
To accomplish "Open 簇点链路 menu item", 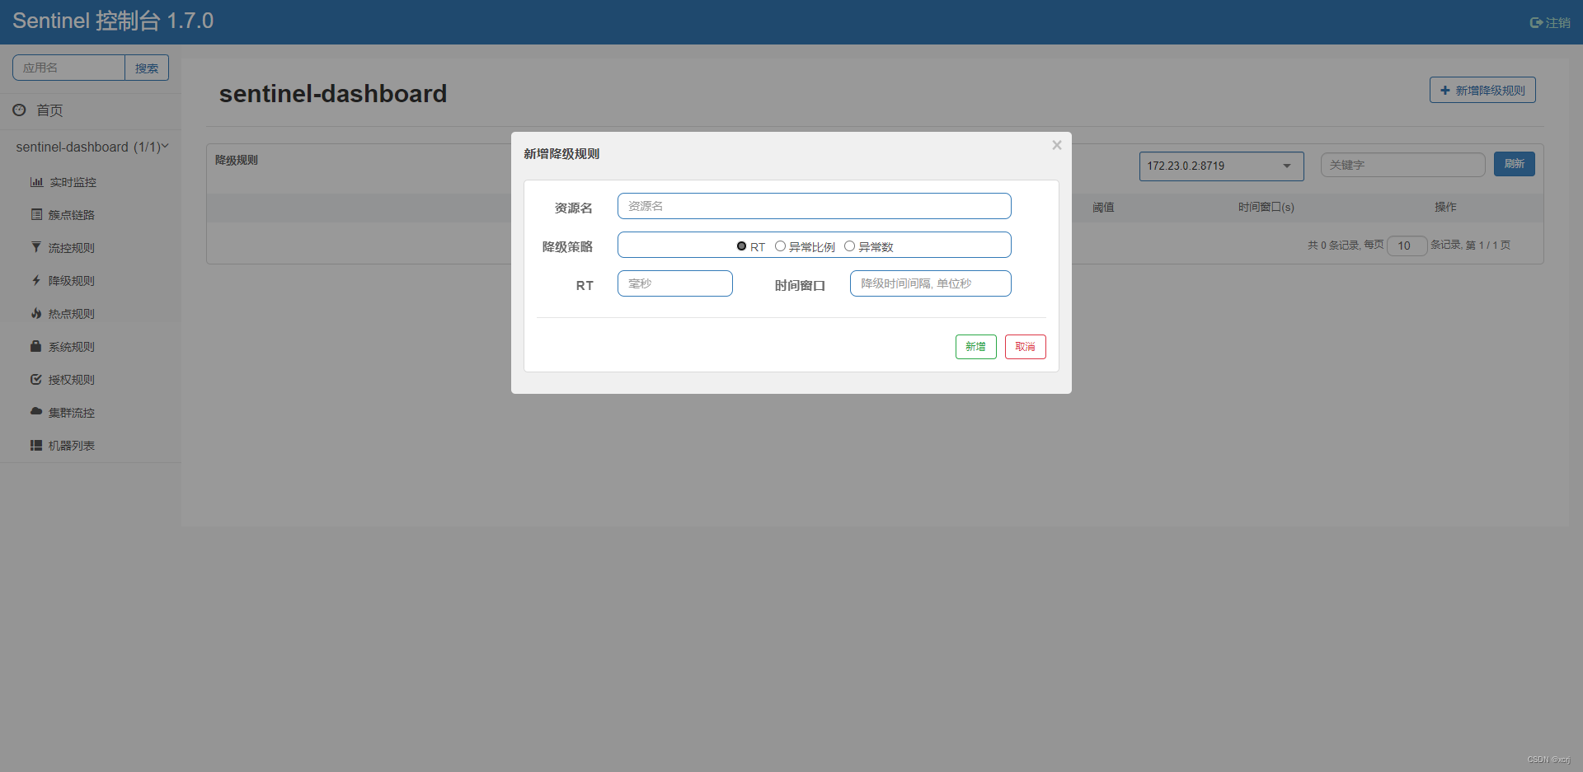I will [72, 214].
